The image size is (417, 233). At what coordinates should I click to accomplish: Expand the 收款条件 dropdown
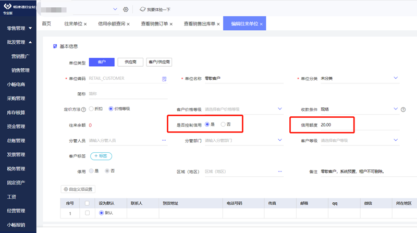[396, 109]
